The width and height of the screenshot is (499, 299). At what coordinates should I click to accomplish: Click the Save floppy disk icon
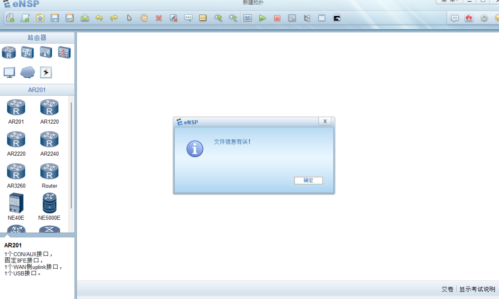tap(55, 18)
